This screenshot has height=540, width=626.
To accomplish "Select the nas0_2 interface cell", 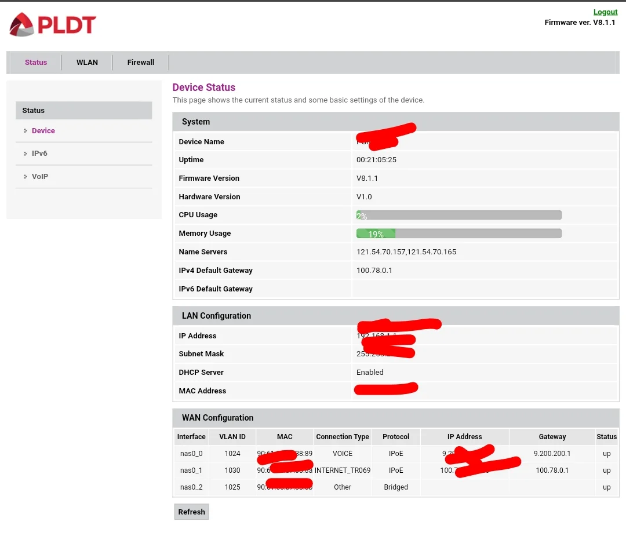I will click(191, 487).
